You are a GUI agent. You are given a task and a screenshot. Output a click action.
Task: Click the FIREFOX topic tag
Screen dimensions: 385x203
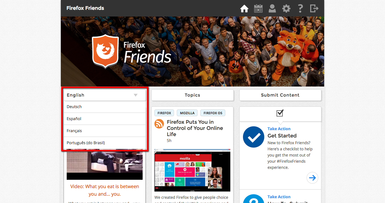pyautogui.click(x=164, y=113)
